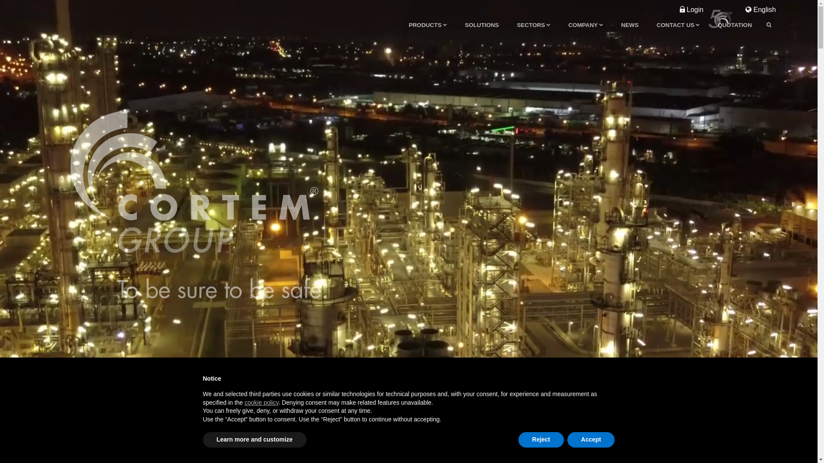The height and width of the screenshot is (463, 824).
Task: Click Learn more and customize
Action: click(x=254, y=440)
